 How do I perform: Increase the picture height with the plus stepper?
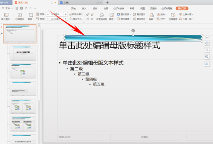coord(65,14)
